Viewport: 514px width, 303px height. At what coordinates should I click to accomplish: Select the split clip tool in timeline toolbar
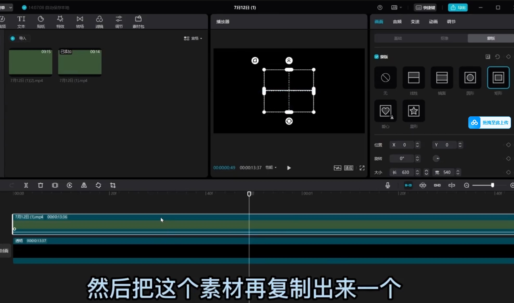point(26,185)
